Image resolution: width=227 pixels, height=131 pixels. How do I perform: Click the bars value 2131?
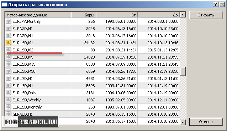pos(90,93)
